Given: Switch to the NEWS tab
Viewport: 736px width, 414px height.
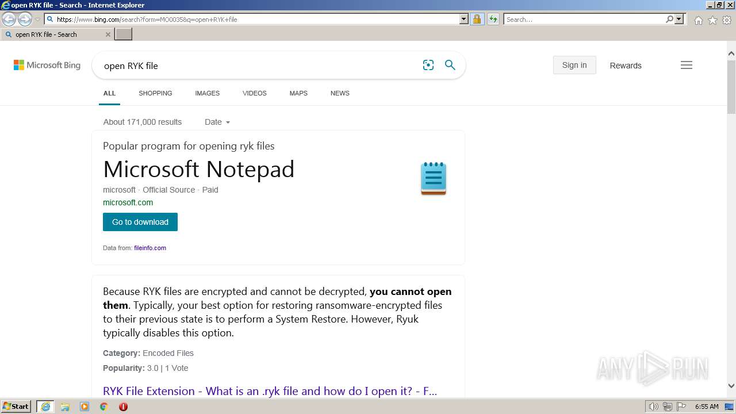Looking at the screenshot, I should coord(340,93).
